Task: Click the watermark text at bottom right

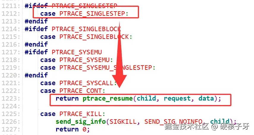Action: pos(207,126)
